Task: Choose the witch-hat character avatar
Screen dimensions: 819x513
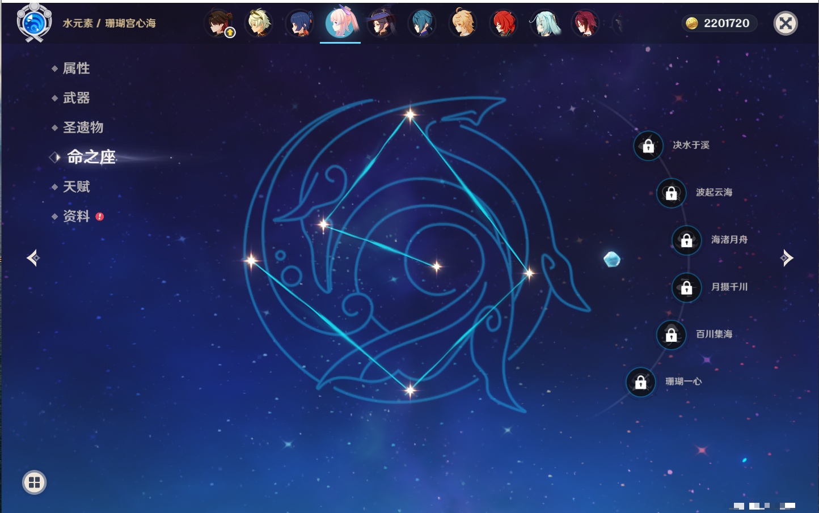Action: (x=381, y=23)
